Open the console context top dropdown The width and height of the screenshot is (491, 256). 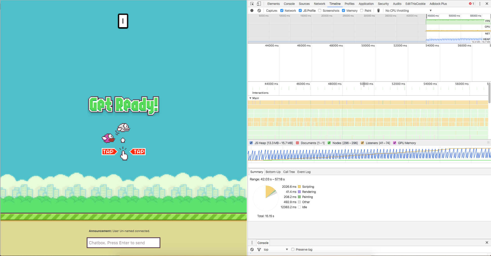276,249
